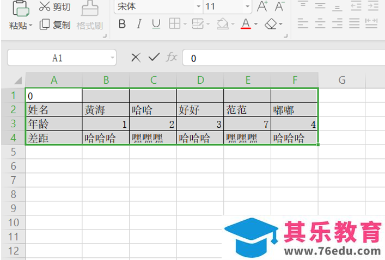Viewport: 385px width, 260px height.
Task: Expand the eraser clear options arrow
Action: [x=280, y=24]
